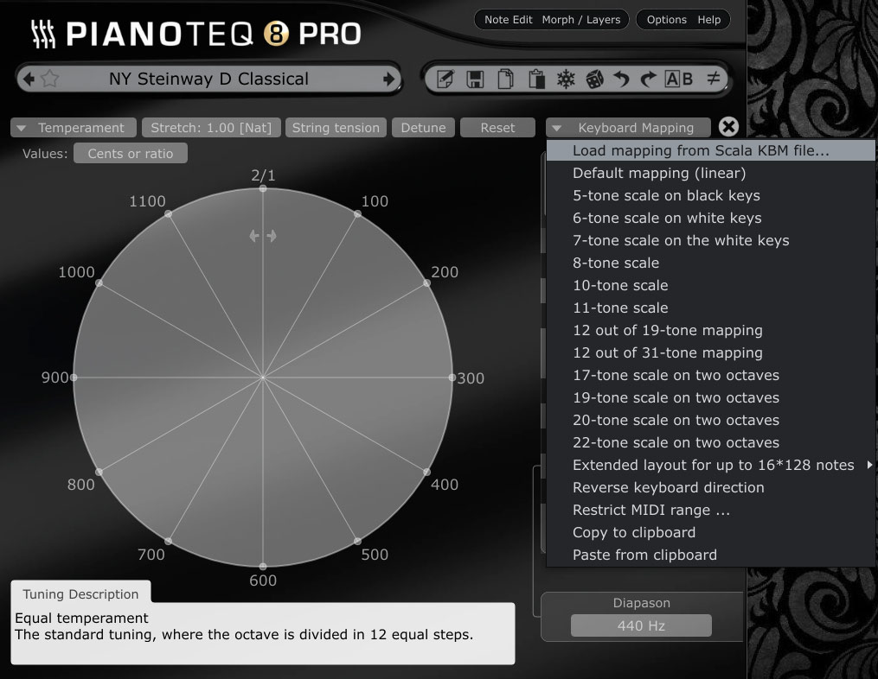The height and width of the screenshot is (679, 878).
Task: Toggle Cents or ratio values
Action: [x=131, y=153]
